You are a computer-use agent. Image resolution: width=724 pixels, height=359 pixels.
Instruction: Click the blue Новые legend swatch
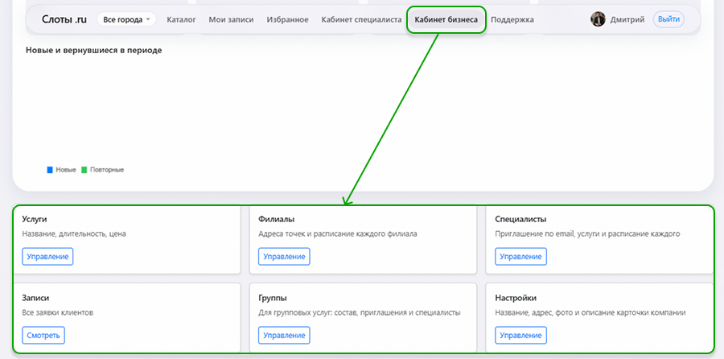click(50, 170)
